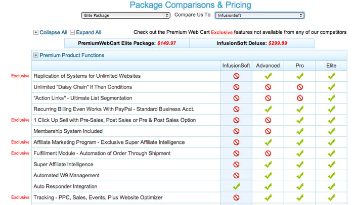Click Advanced checkmark for Replication of Systems
Image resolution: width=354 pixels, height=205 pixels.
(x=268, y=76)
